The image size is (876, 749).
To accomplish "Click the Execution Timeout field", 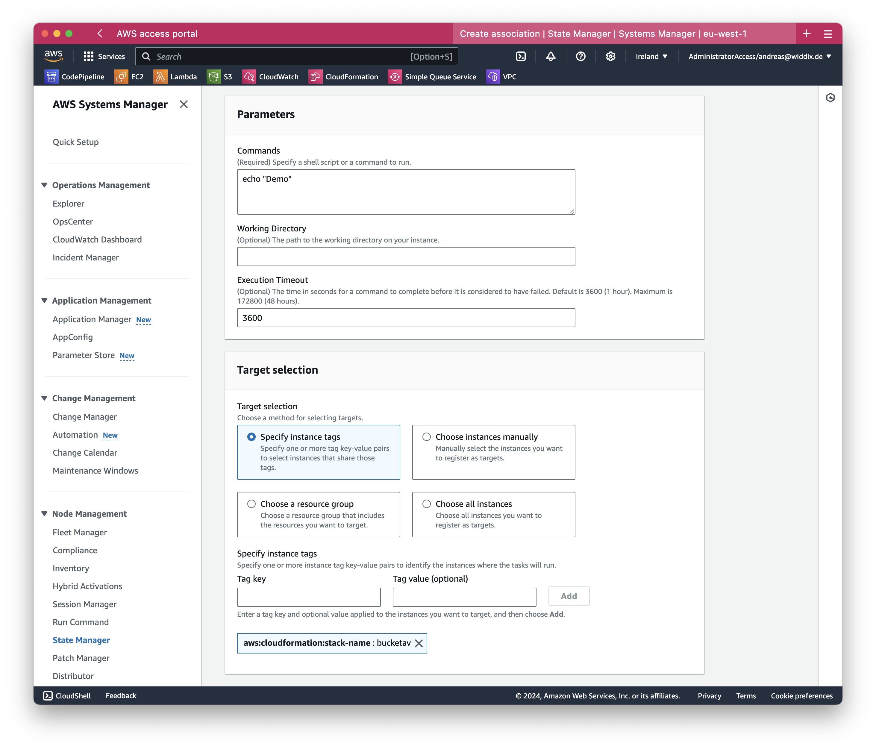I will (406, 317).
